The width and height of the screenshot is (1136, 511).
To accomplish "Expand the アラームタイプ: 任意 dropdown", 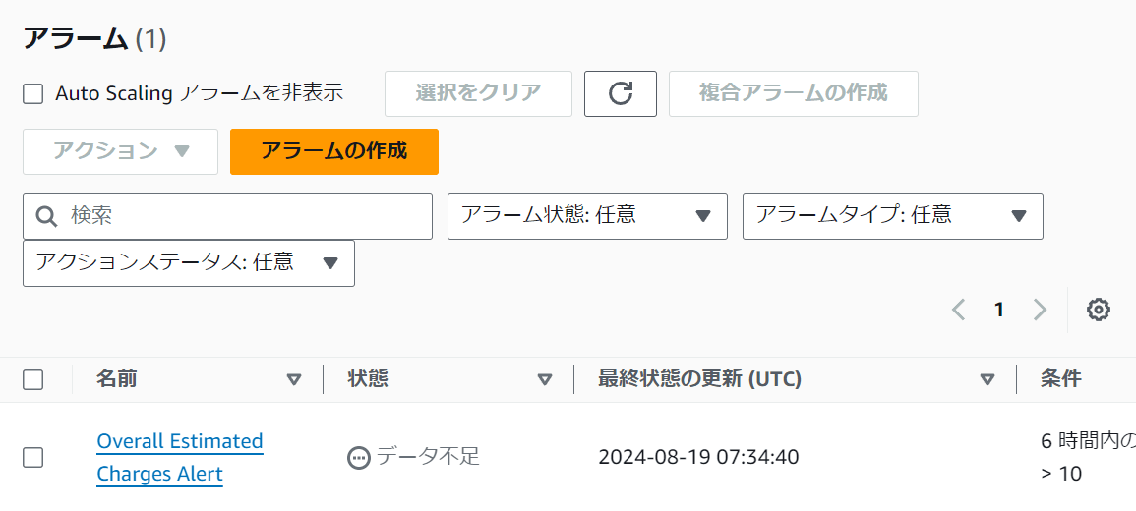I will click(893, 215).
